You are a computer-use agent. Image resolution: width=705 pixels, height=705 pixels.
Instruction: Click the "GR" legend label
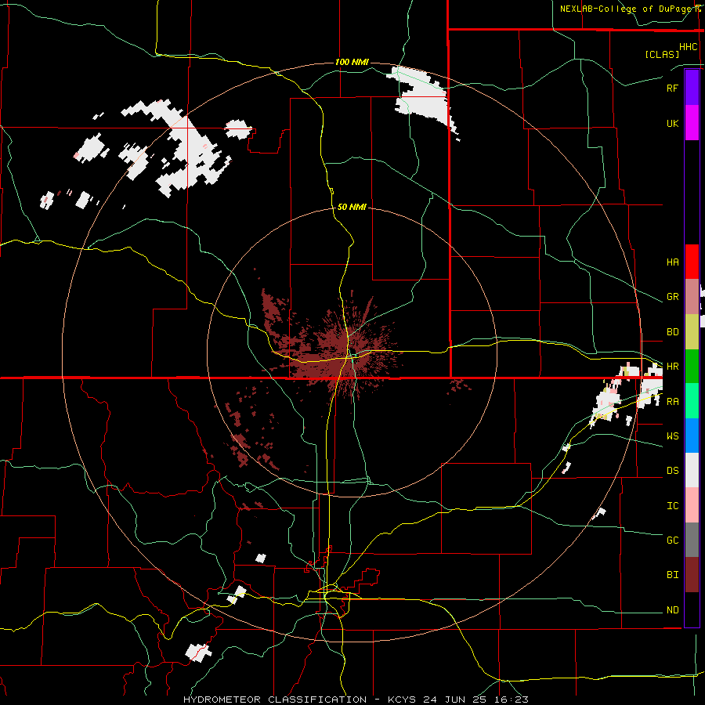[672, 297]
